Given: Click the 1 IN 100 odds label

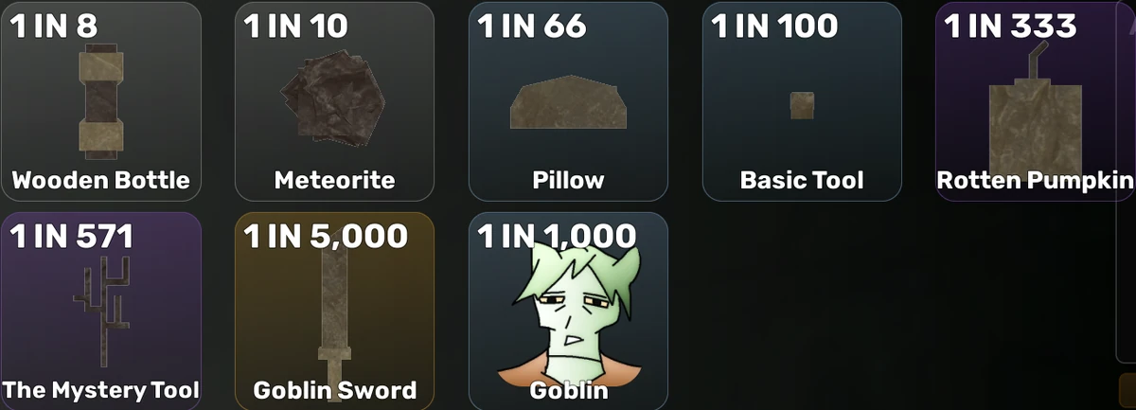Looking at the screenshot, I should [774, 26].
